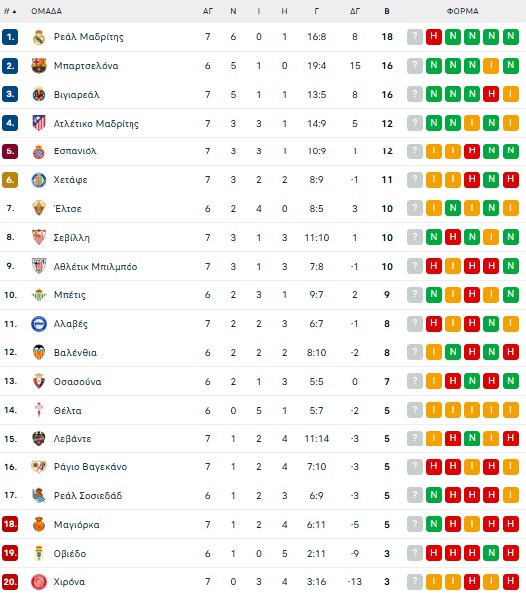Click the Valencia bat crest icon
Image resolution: width=526 pixels, height=595 pixels.
(39, 352)
